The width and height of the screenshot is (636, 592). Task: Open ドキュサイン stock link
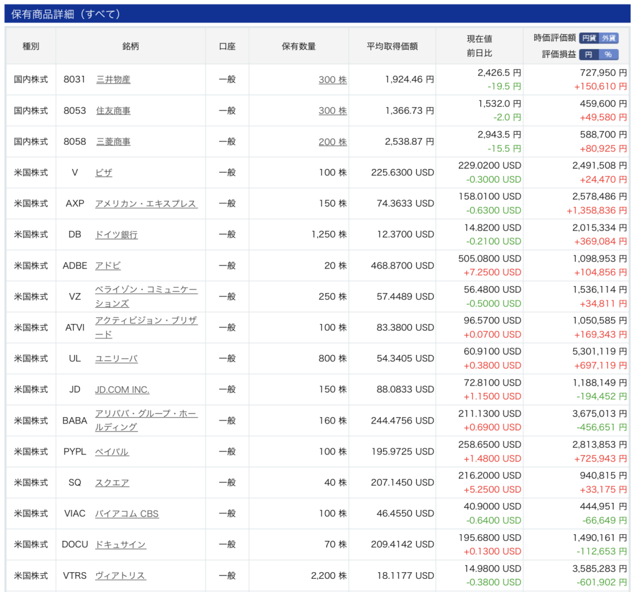click(120, 545)
